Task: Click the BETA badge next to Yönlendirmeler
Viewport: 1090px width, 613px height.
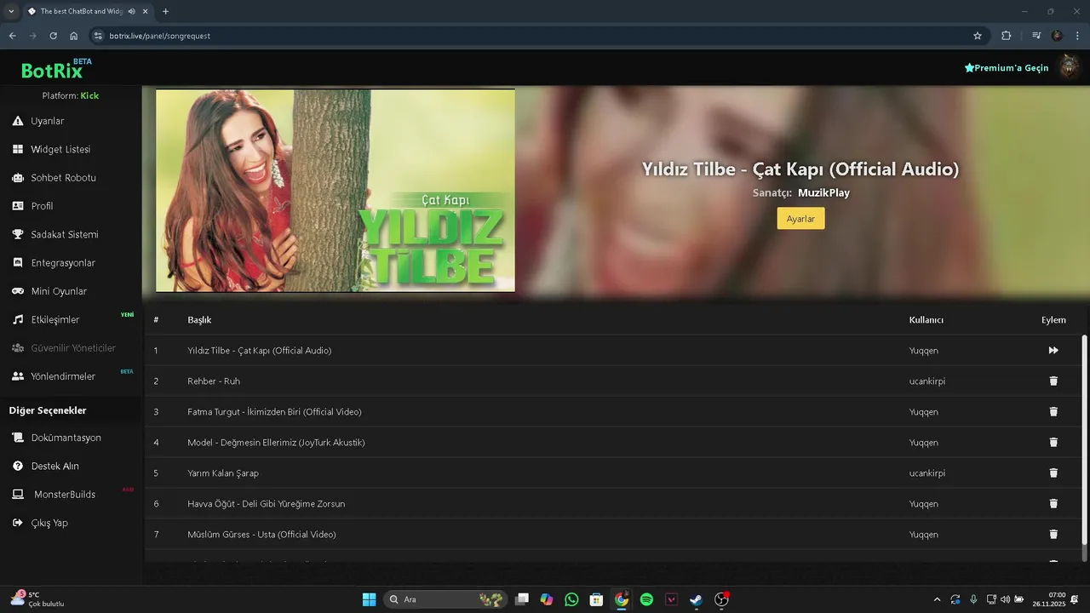Action: pyautogui.click(x=127, y=371)
